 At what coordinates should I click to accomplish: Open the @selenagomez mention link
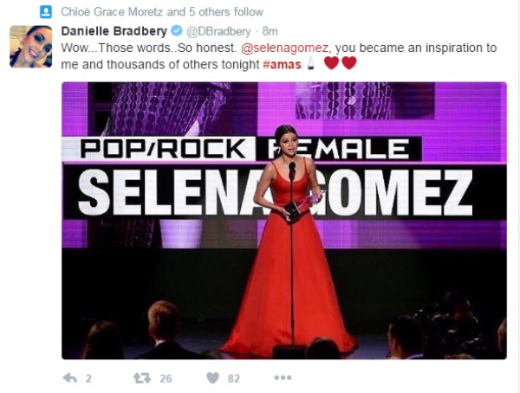coord(284,48)
